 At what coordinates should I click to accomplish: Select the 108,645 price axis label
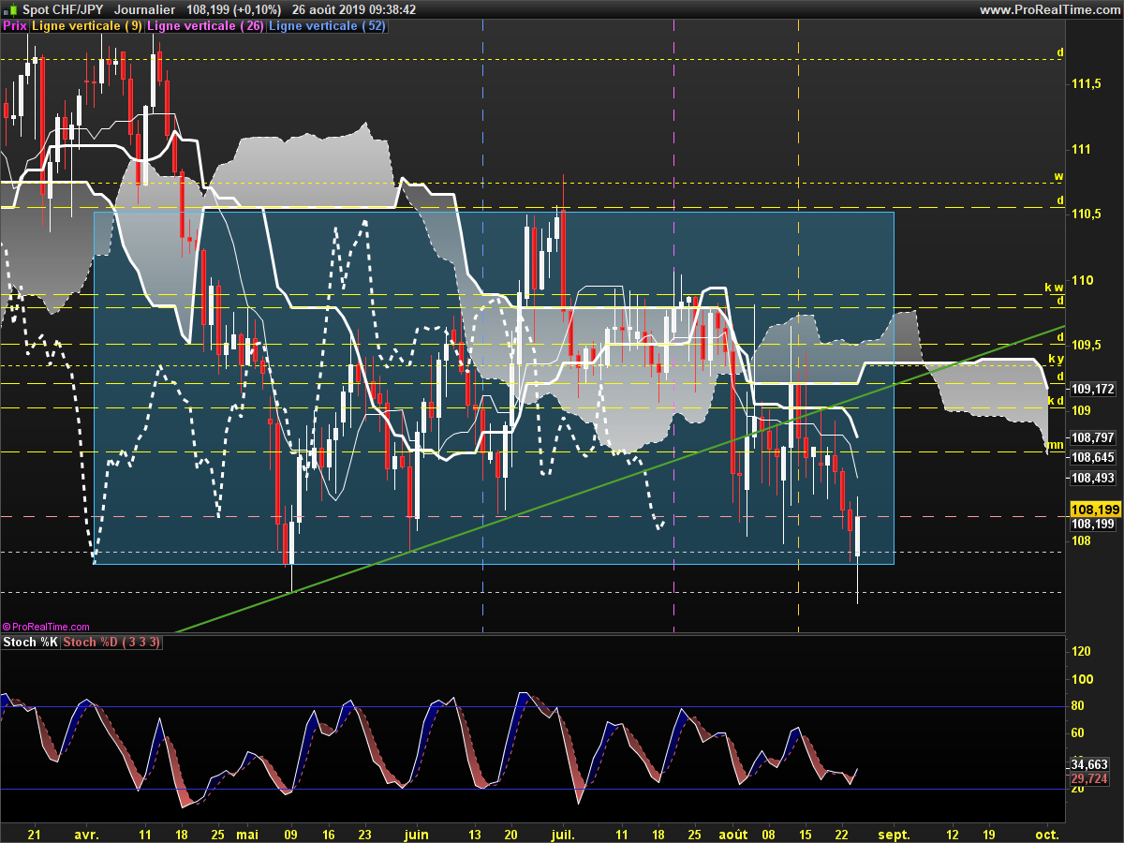[1092, 457]
